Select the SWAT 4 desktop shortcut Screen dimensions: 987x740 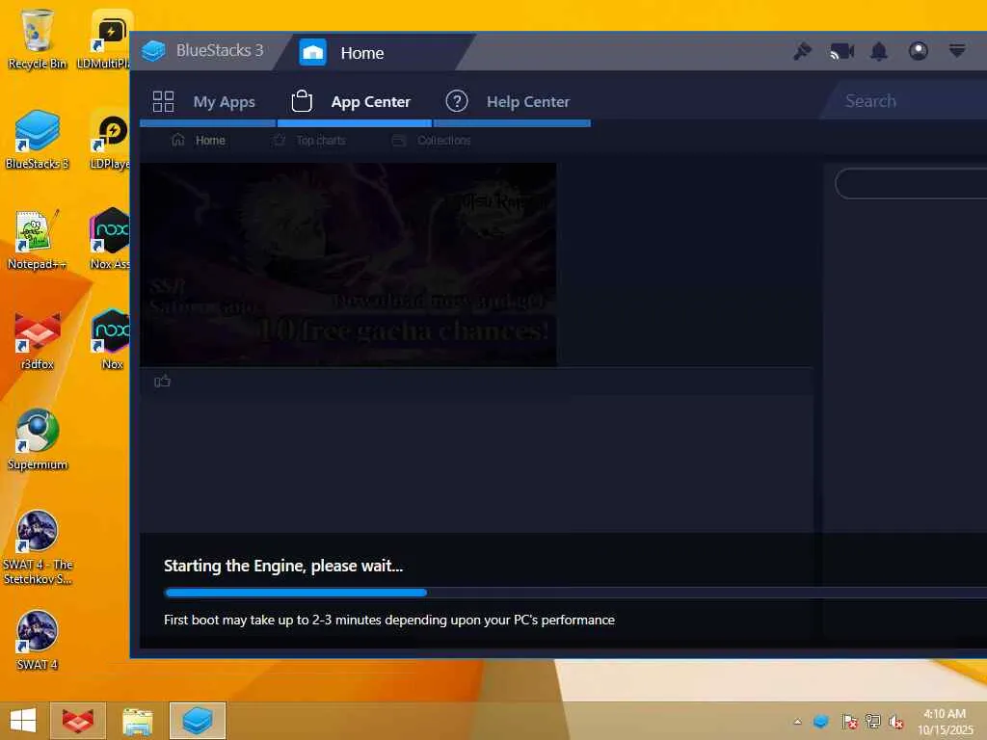point(38,640)
